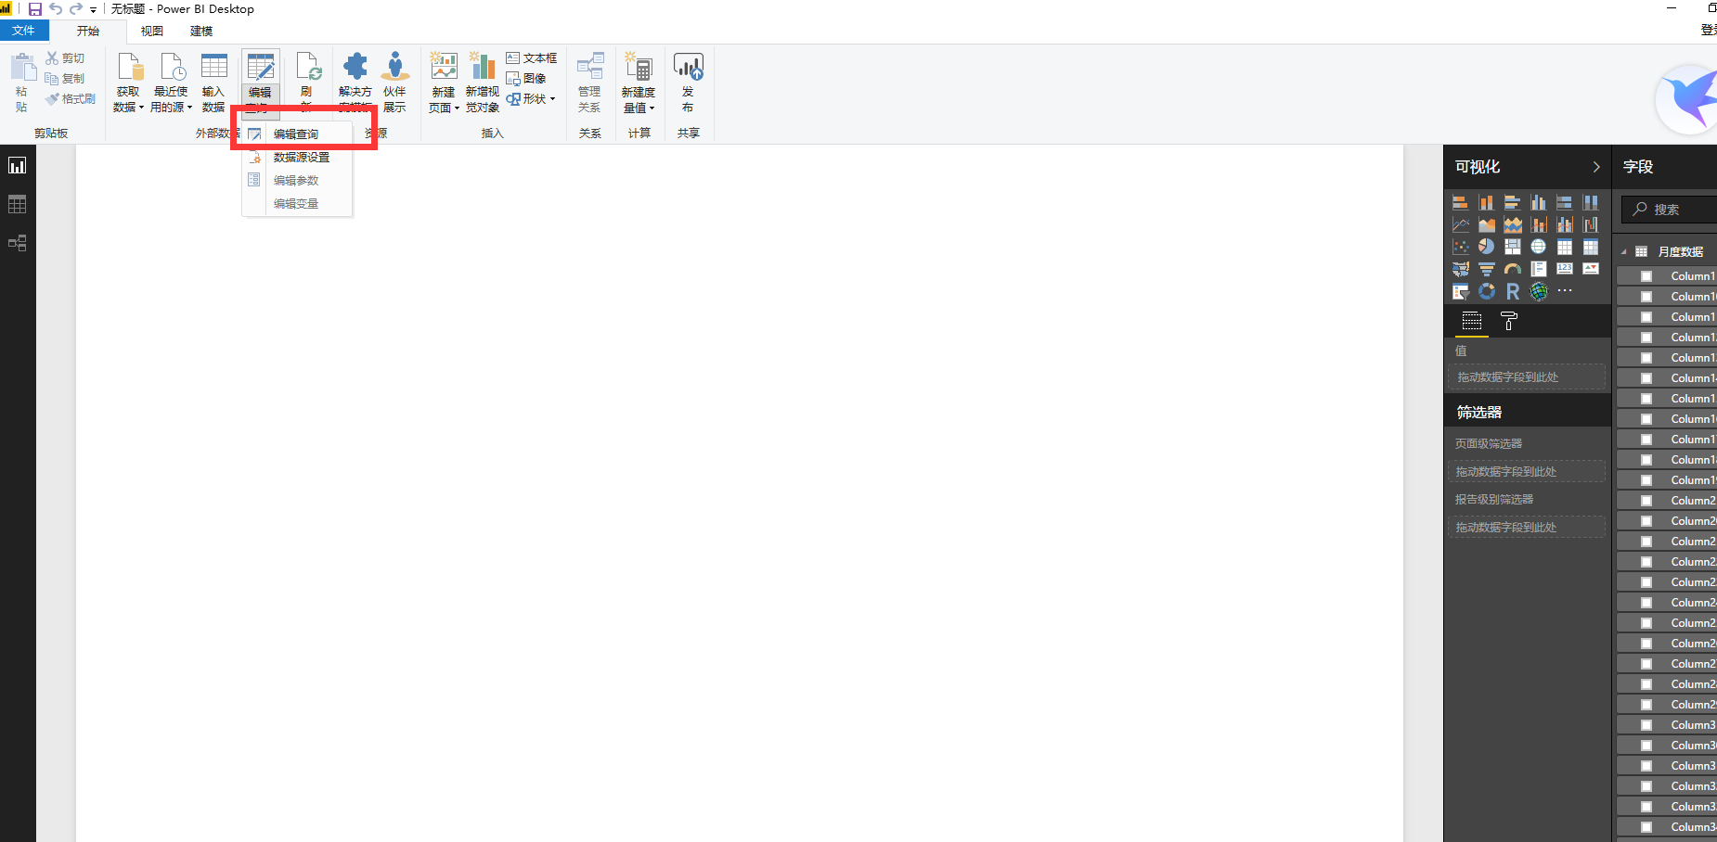Switch to Relationships view in left sidebar
This screenshot has width=1717, height=842.
click(x=18, y=244)
